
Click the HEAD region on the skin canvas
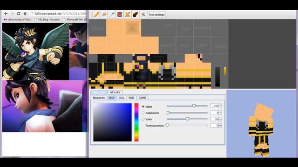97,28
